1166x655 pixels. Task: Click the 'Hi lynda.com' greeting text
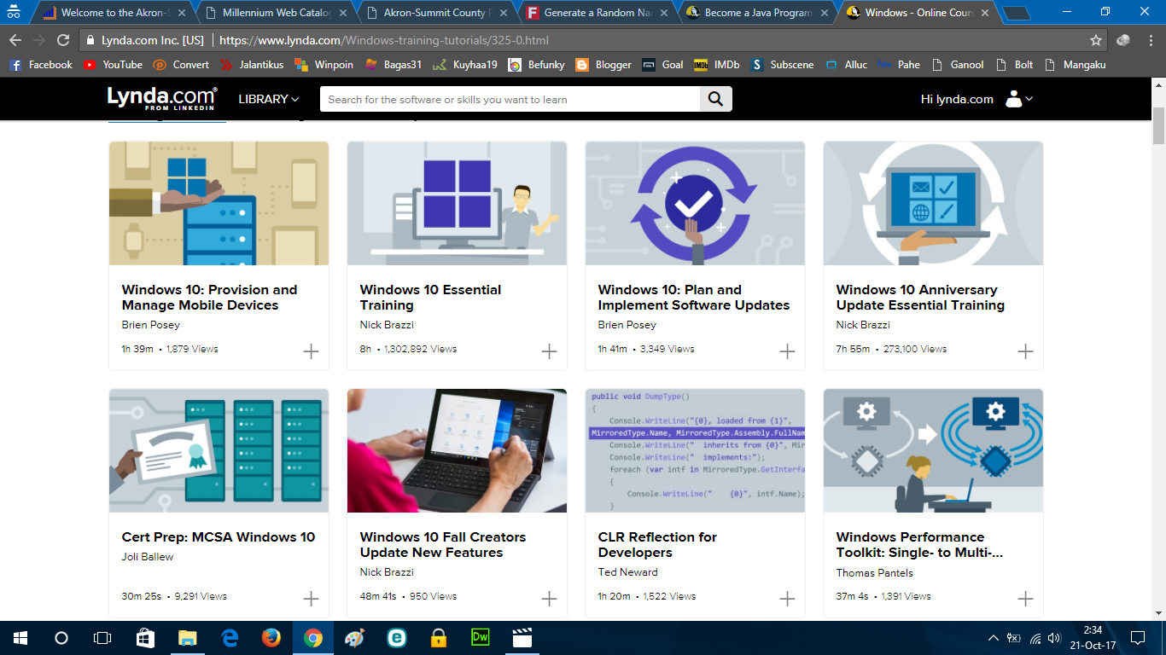click(x=957, y=99)
